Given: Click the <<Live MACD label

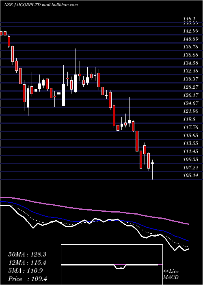Looking at the screenshot, I should pyautogui.click(x=171, y=274).
